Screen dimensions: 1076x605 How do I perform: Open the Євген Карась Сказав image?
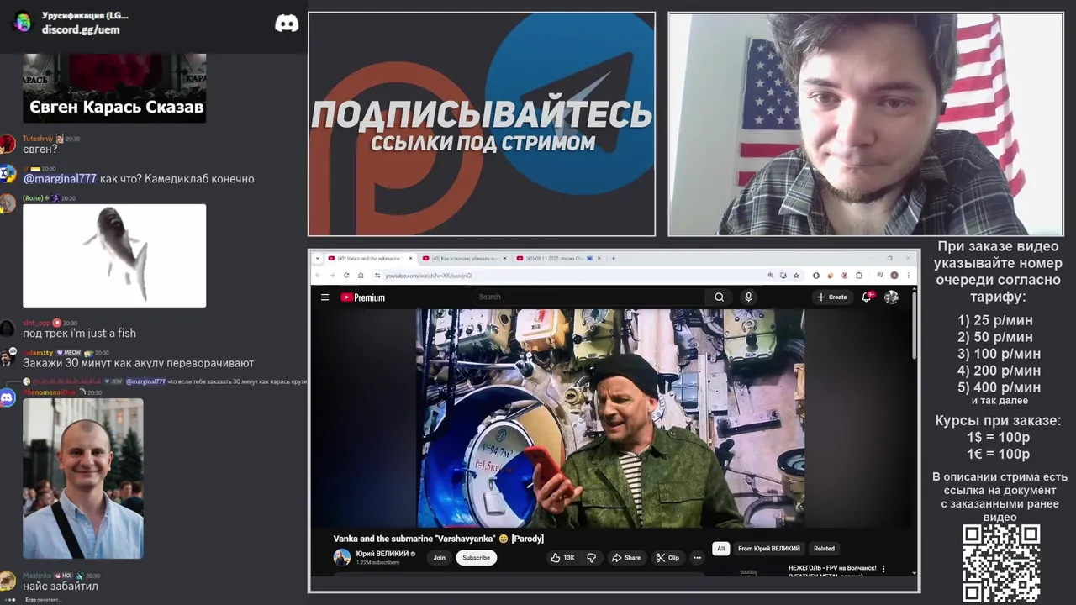[114, 87]
